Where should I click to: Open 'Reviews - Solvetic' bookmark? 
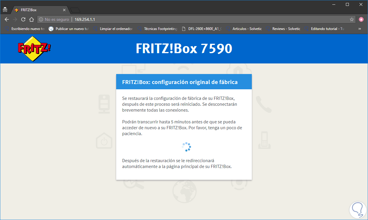[283, 29]
